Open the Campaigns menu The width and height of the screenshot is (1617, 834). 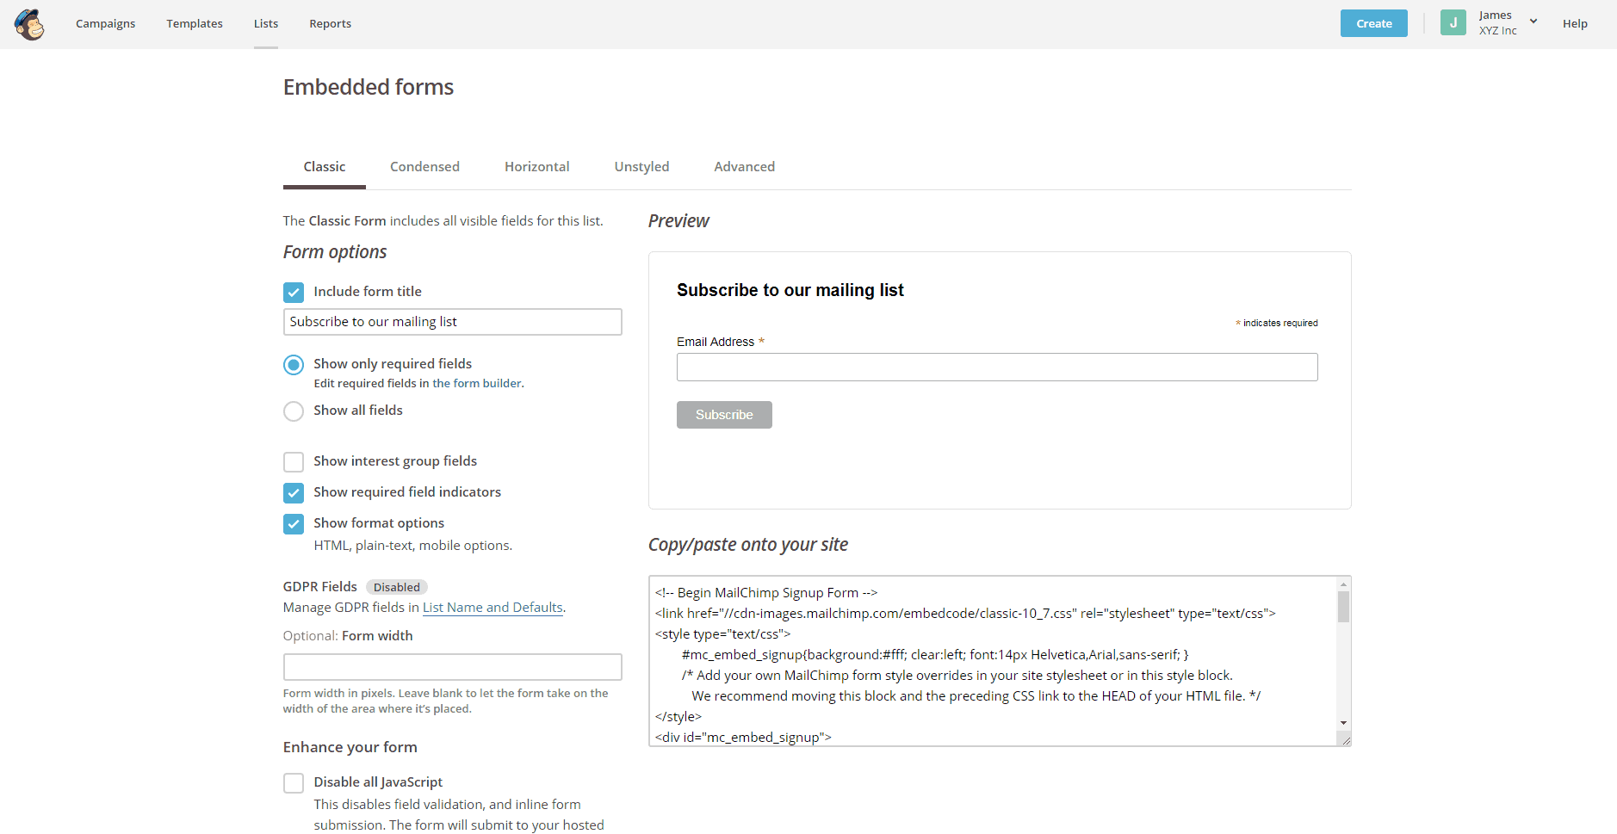105,24
